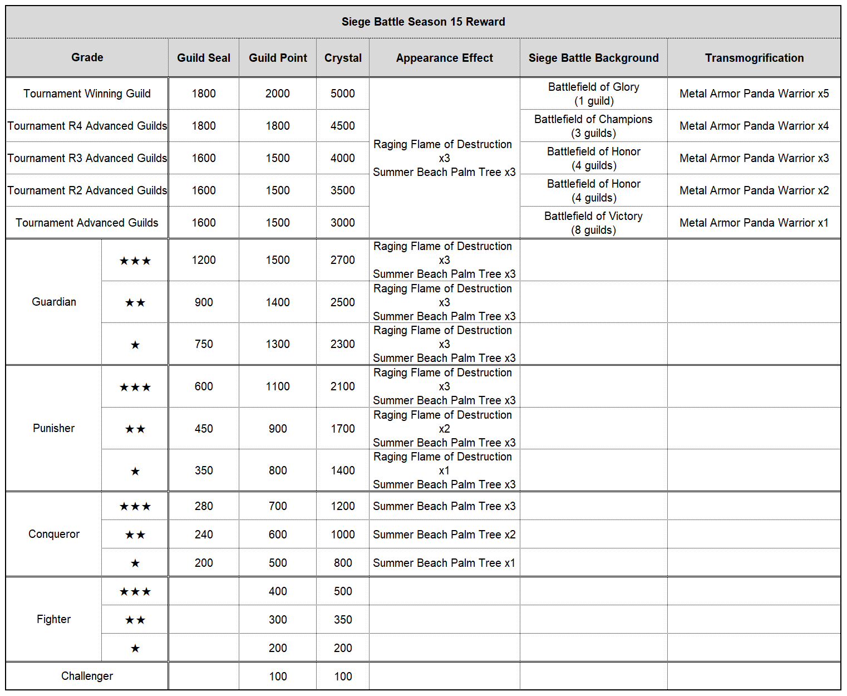847x696 pixels.
Task: Select the Tournament Winning Guild row label
Action: 87,94
